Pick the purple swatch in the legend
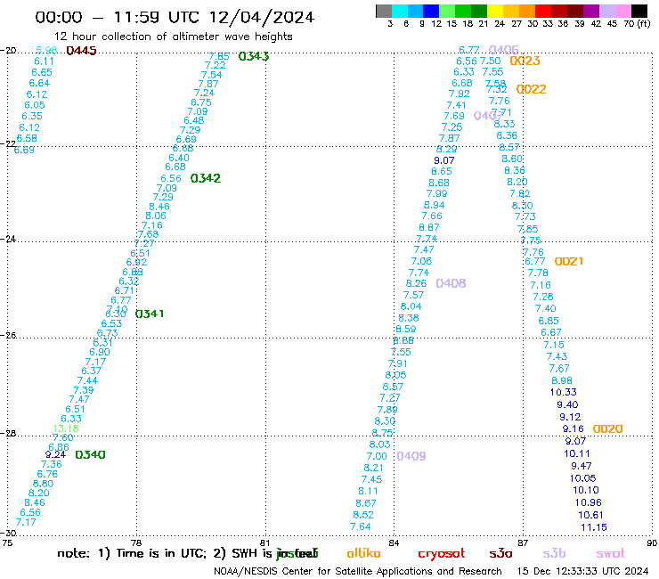659x579 pixels. pyautogui.click(x=590, y=11)
